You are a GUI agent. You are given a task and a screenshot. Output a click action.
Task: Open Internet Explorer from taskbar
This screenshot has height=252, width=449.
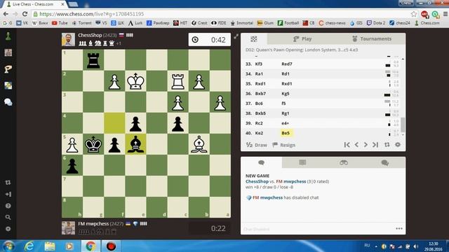[x=29, y=246]
